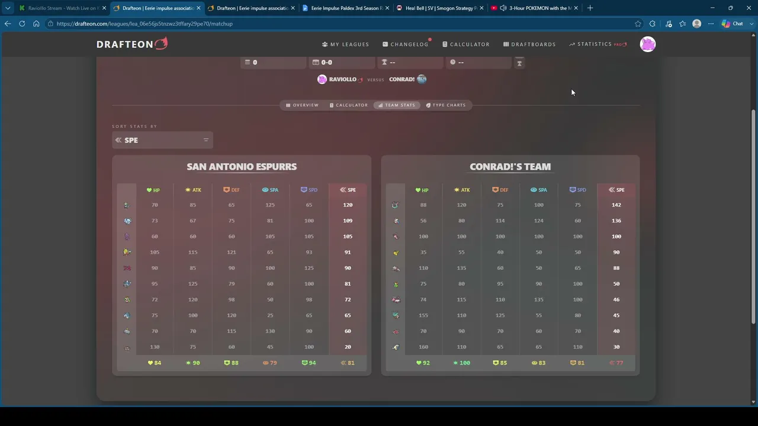The width and height of the screenshot is (758, 426).
Task: Sort San Antonio Espurrs by DEF column
Action: tap(232, 190)
